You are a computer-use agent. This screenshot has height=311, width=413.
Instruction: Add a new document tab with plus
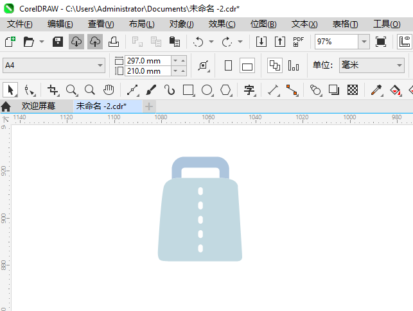pyautogui.click(x=149, y=106)
